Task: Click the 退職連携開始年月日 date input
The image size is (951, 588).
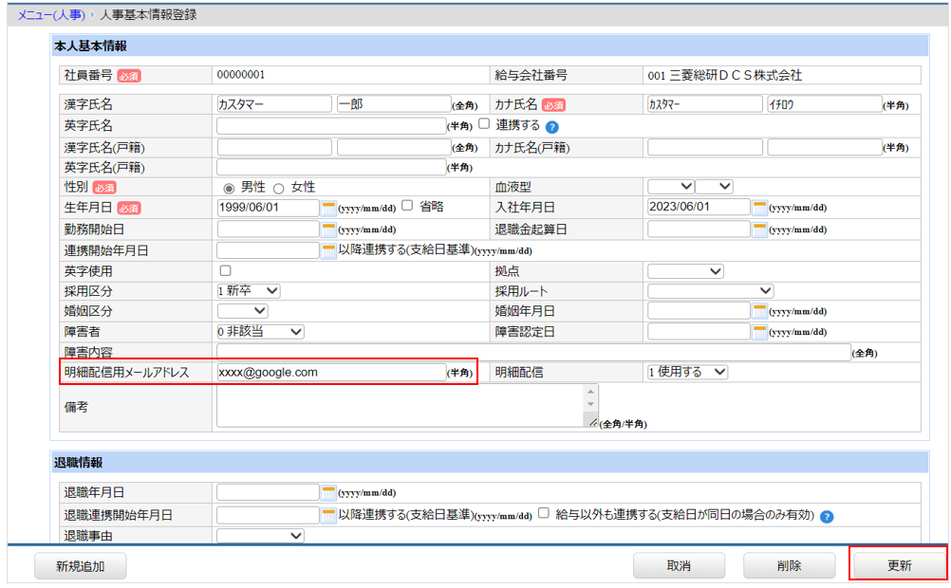Action: point(268,515)
